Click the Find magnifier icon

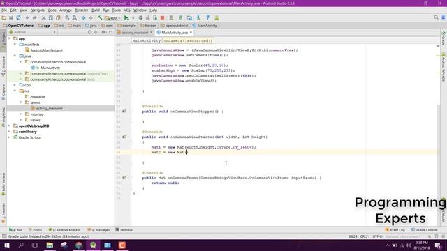point(67,17)
